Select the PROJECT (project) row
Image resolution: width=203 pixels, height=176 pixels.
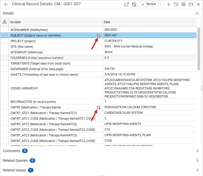pyautogui.click(x=98, y=41)
